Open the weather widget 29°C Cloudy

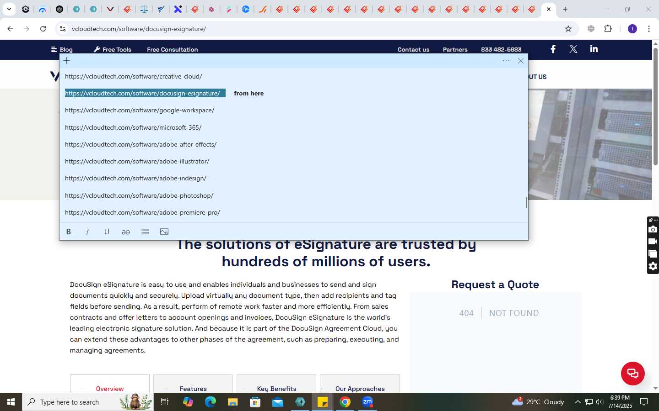[x=538, y=402]
